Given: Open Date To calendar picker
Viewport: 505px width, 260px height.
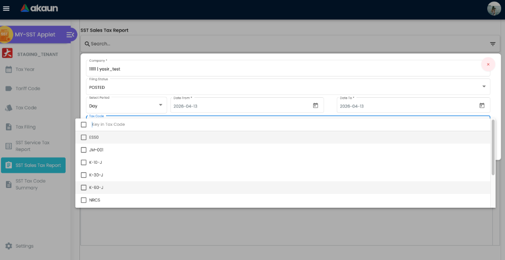Looking at the screenshot, I should pyautogui.click(x=482, y=106).
